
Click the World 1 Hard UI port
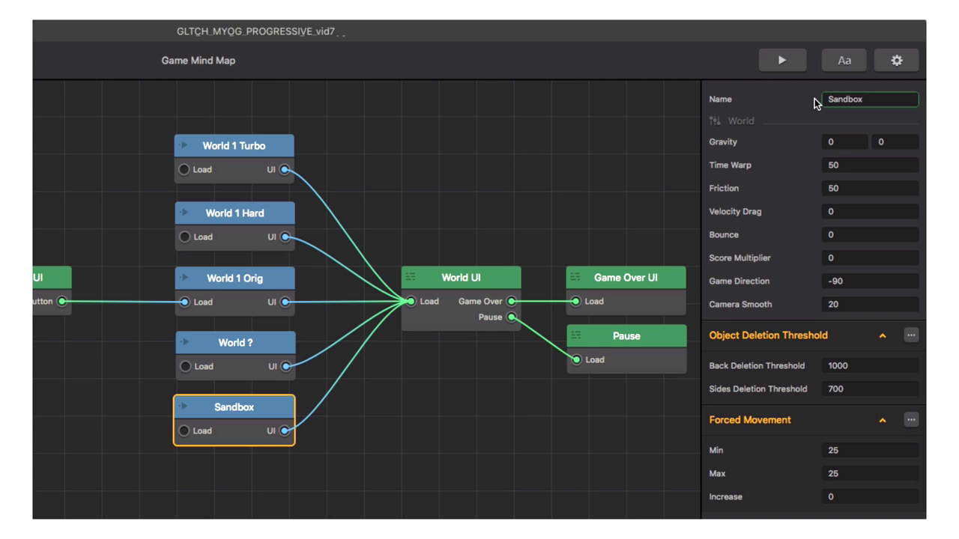click(x=285, y=237)
